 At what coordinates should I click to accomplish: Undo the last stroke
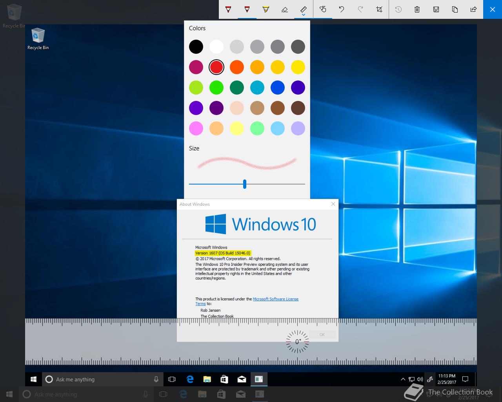(x=342, y=9)
